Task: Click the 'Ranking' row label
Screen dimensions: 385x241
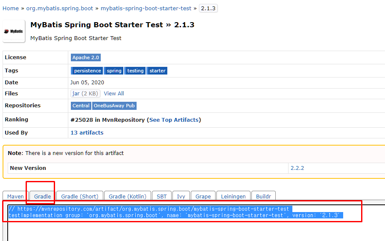Action: [x=17, y=120]
